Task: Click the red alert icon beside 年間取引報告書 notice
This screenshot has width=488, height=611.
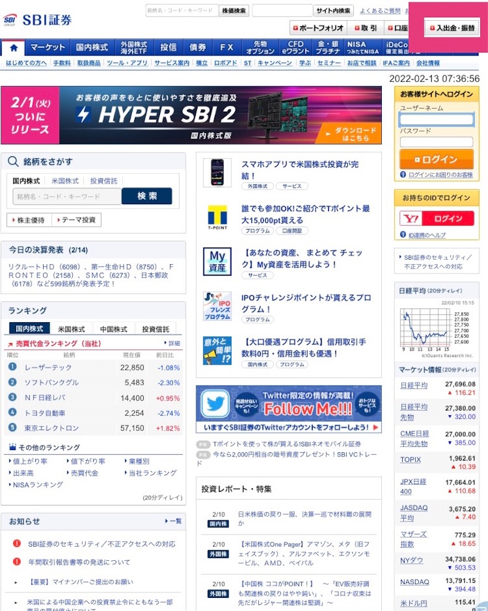Action: [17, 561]
